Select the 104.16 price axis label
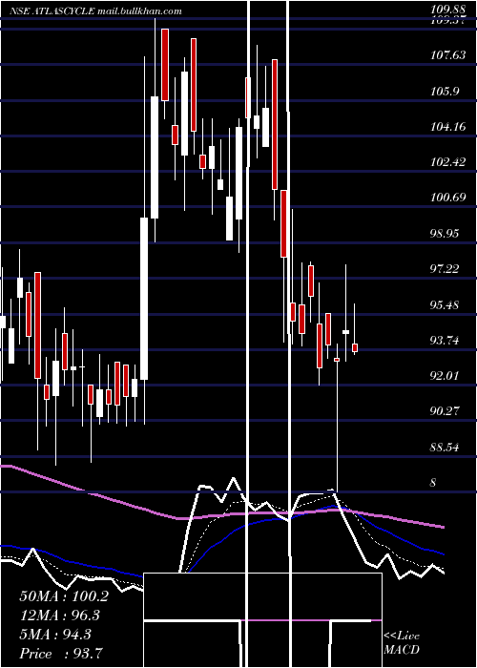 point(448,127)
